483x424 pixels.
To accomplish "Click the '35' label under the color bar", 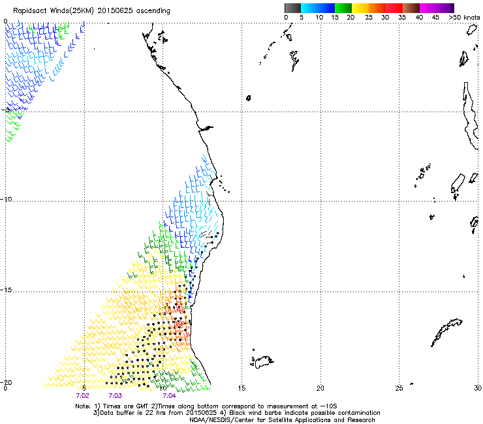I will click(x=402, y=18).
